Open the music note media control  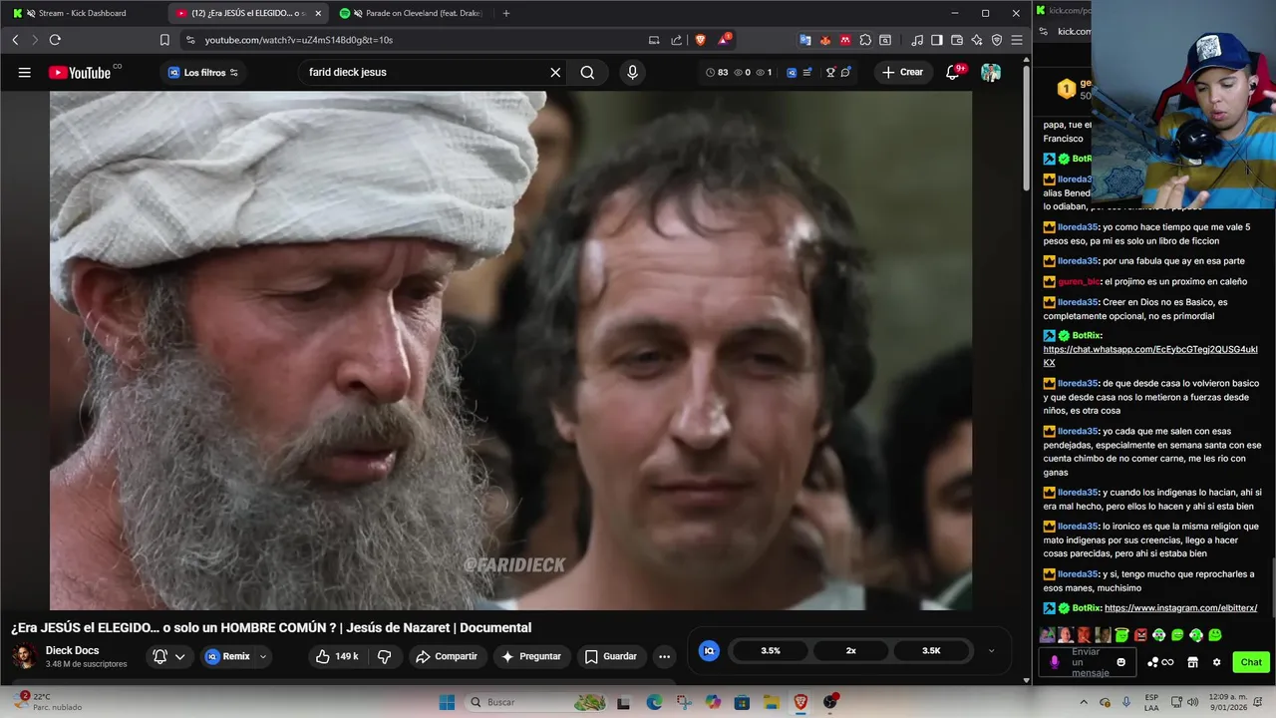(x=917, y=40)
